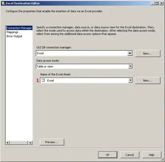165x162 pixels.
Task: Click the sheet icon beside Excel sheet name
Action: (x=43, y=80)
